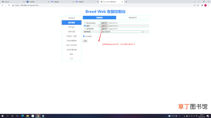Click the address bar URL 192.168.1.1
The image size is (211, 118).
click(x=30, y=5)
